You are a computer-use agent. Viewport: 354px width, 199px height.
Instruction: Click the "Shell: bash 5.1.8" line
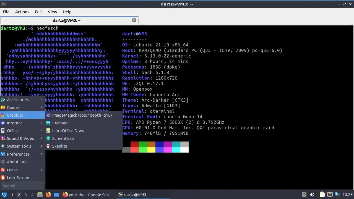point(146,72)
